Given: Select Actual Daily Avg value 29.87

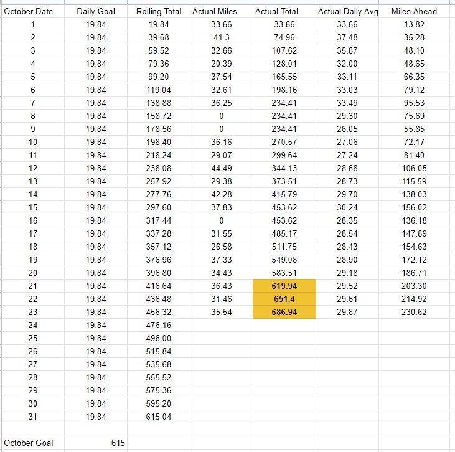Looking at the screenshot, I should pos(347,312).
